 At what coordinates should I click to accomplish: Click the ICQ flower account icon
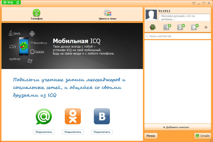point(152,27)
